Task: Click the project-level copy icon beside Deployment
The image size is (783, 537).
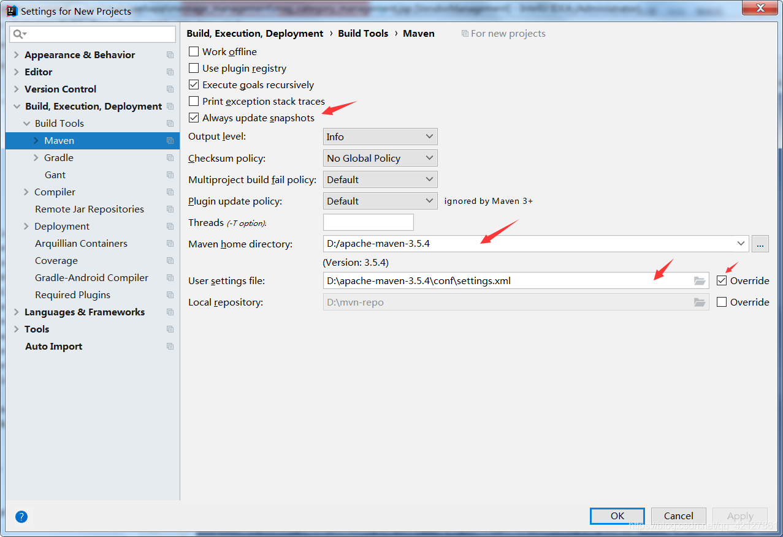Action: tap(170, 227)
